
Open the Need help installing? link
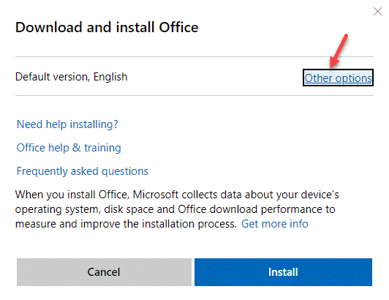tap(67, 124)
